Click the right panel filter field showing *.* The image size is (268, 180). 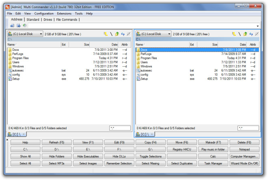tap(248, 128)
